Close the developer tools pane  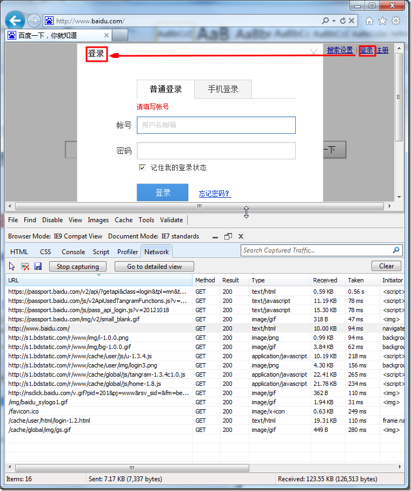point(241,236)
